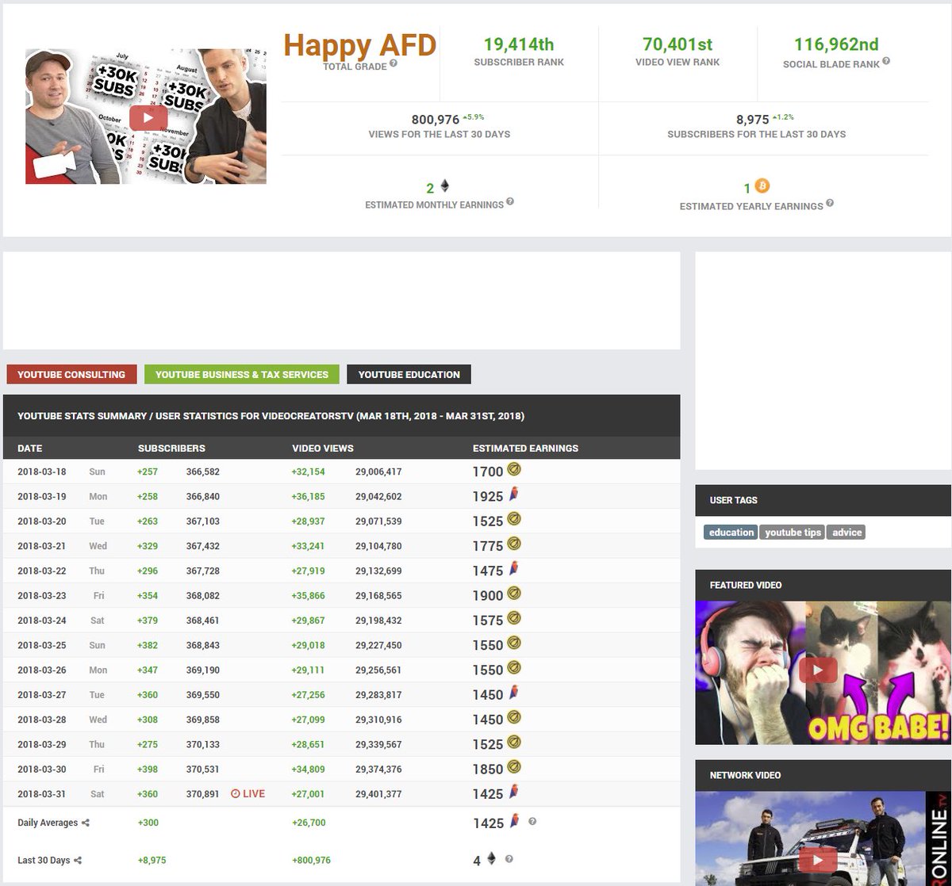Click the 2018-03-25 date cell
Image resolution: width=952 pixels, height=886 pixels.
click(42, 645)
